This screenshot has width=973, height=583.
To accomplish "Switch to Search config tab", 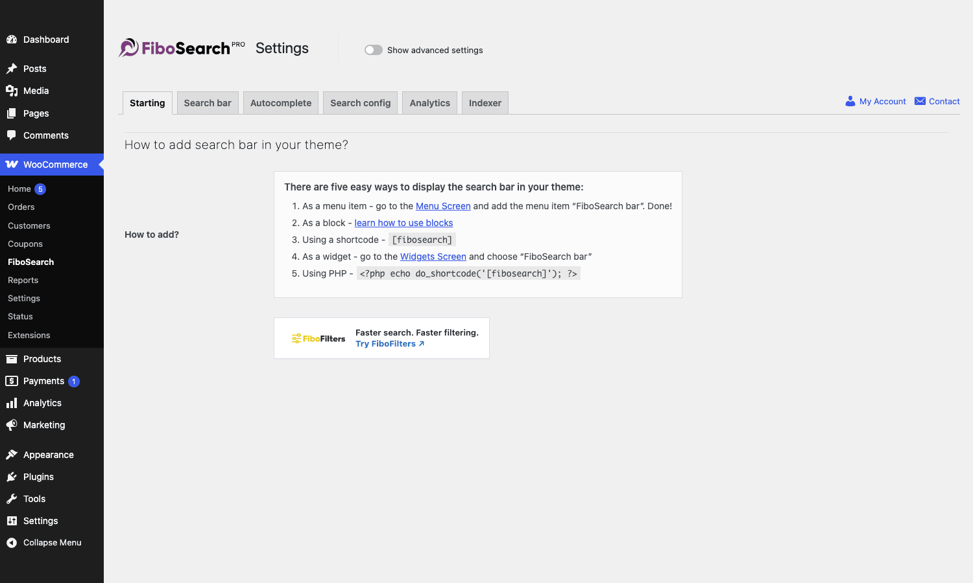I will 361,103.
